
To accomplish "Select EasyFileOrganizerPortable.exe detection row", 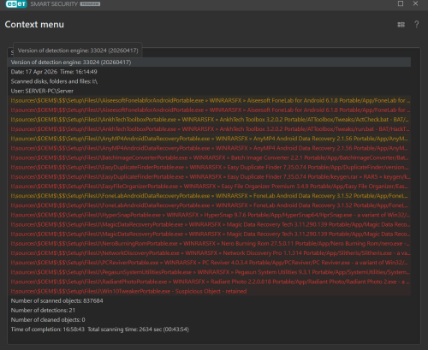I will (x=209, y=187).
